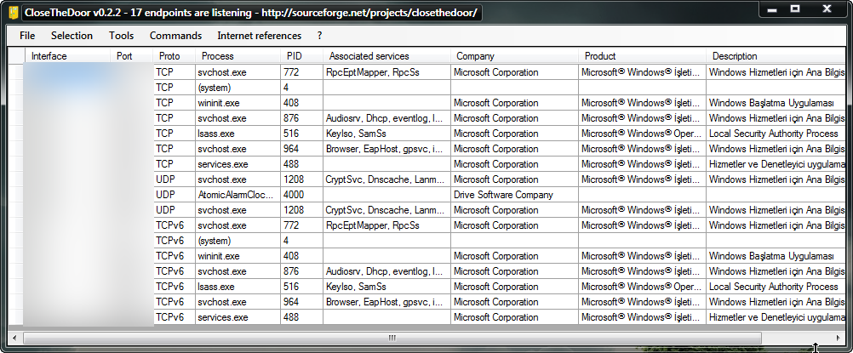Click the horizontal scrollbar thumb
The width and height of the screenshot is (853, 353).
(x=392, y=338)
